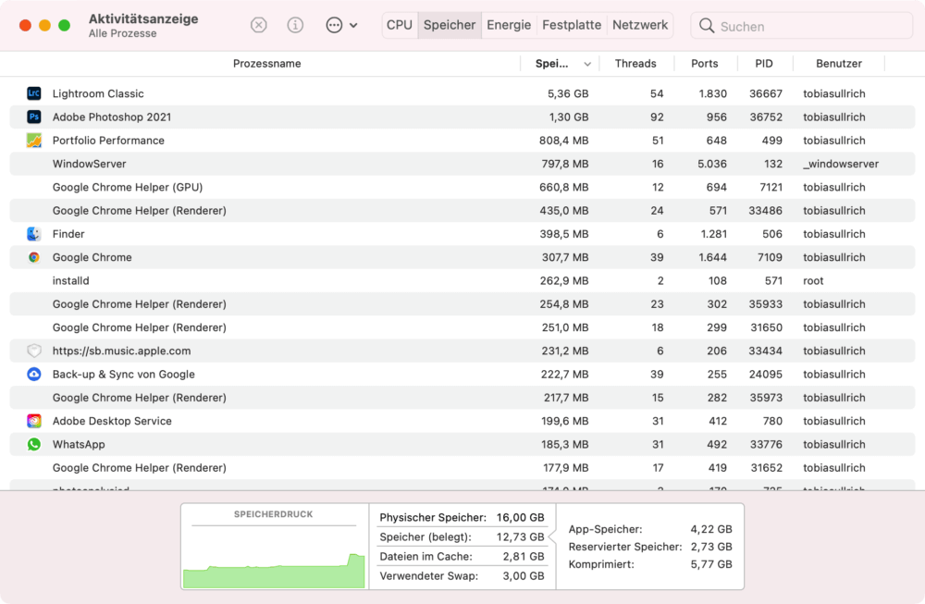The height and width of the screenshot is (604, 925).
Task: Select Chrome Helper (Renderer) with 177,9 MB
Action: pos(462,468)
